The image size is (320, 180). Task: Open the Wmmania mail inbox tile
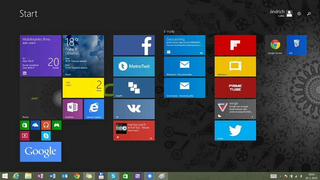pyautogui.click(x=184, y=66)
